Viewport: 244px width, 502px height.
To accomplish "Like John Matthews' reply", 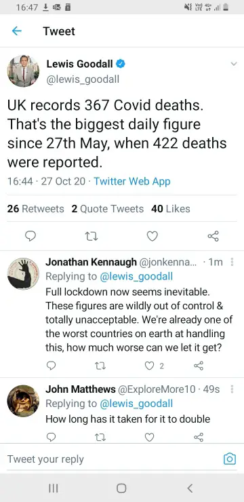I will click(149, 437).
